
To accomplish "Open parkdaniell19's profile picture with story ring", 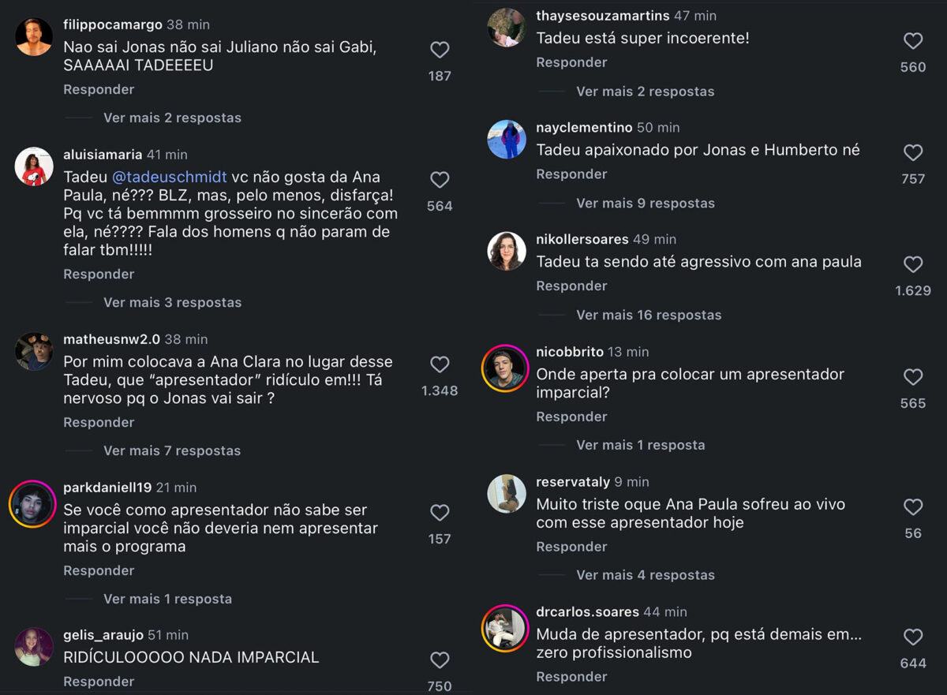I will tap(33, 503).
